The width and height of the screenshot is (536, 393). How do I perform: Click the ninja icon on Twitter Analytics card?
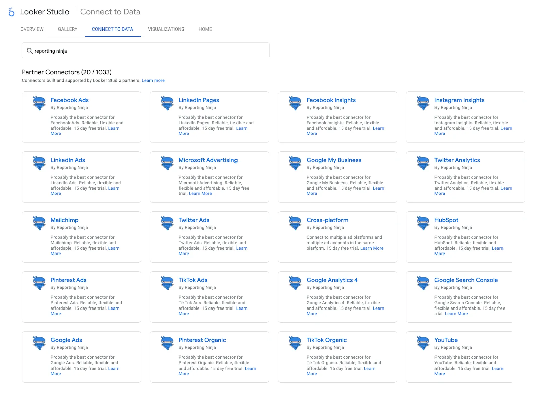point(423,163)
